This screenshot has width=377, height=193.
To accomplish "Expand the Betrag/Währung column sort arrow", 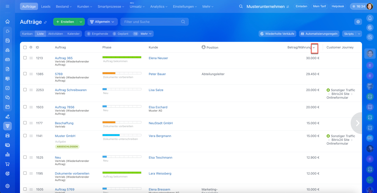I will click(x=314, y=48).
